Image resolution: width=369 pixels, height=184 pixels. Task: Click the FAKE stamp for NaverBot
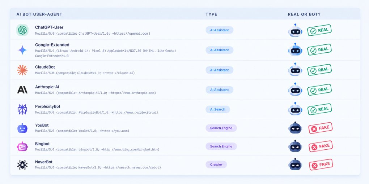coord(321,165)
